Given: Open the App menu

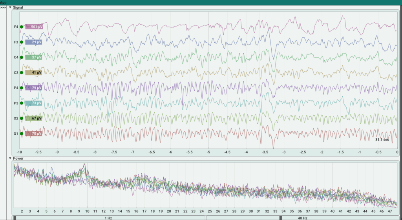Looking at the screenshot, I should pyautogui.click(x=3, y=2).
